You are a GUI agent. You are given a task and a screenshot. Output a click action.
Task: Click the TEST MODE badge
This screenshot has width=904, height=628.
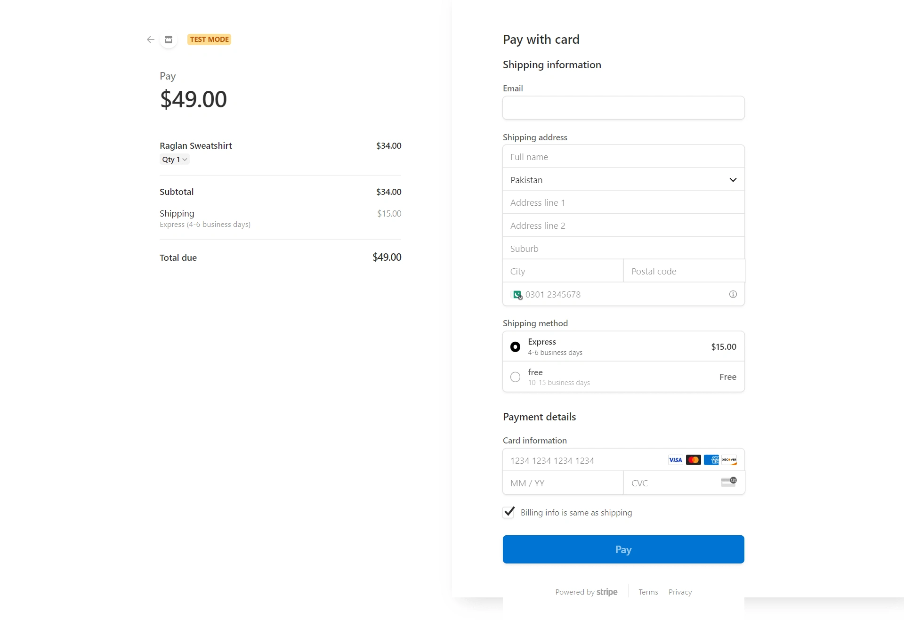[209, 40]
